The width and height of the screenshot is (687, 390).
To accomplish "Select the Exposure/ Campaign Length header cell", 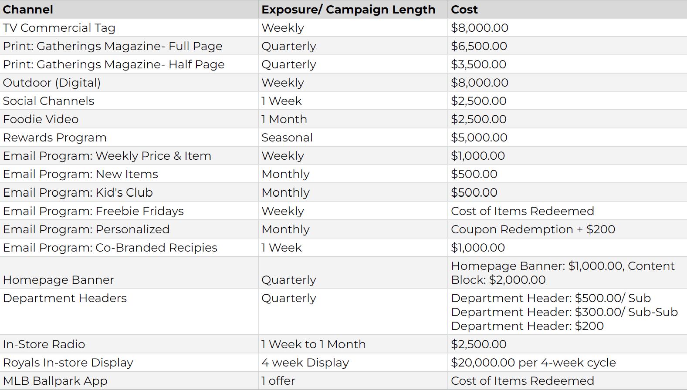I will coord(348,10).
